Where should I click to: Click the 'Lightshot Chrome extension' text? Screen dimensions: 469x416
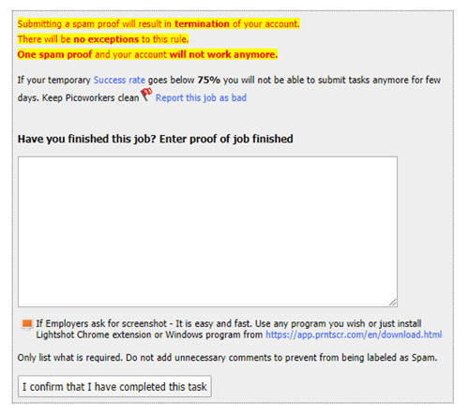coord(94,334)
